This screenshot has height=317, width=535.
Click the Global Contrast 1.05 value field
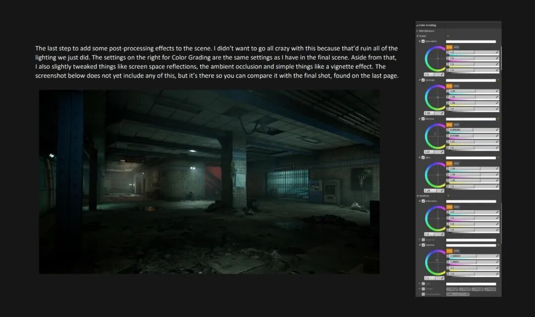point(434,113)
